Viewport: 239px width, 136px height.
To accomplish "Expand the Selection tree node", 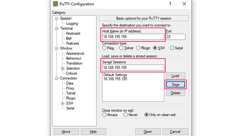I will [62, 68].
